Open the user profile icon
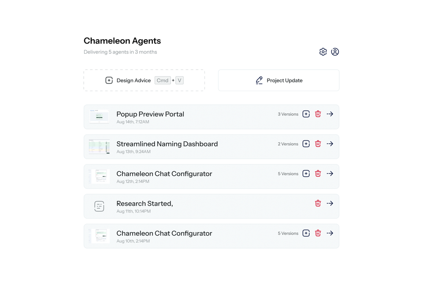 (335, 52)
